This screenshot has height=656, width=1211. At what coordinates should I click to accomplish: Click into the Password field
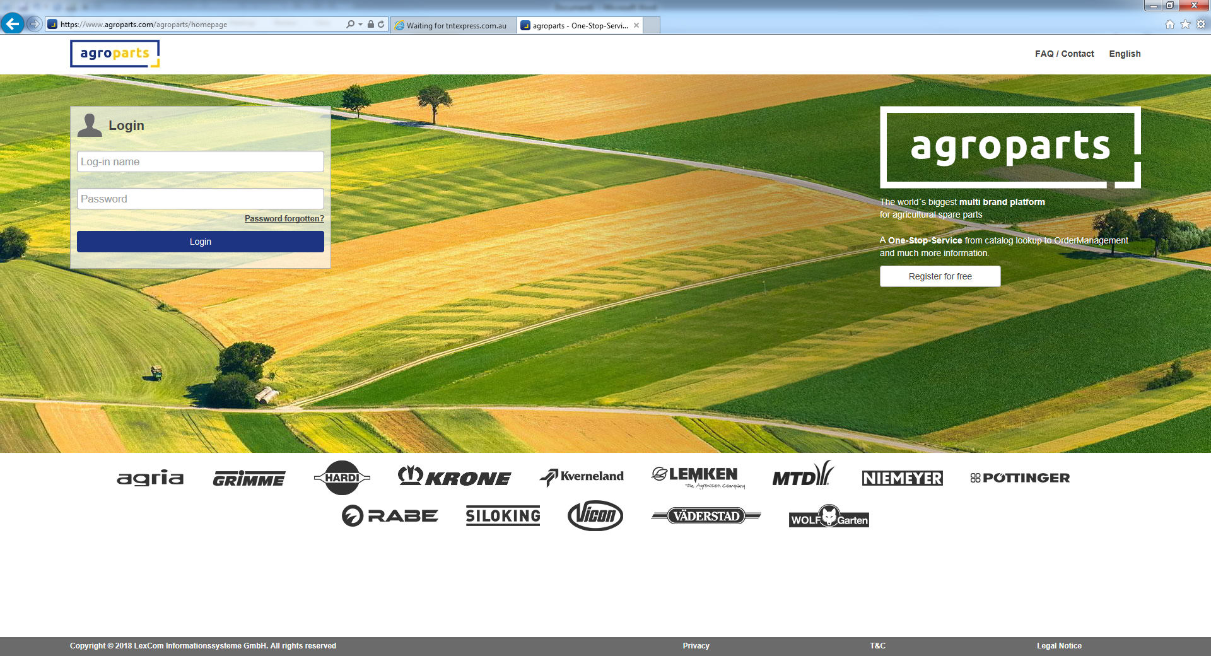[201, 199]
